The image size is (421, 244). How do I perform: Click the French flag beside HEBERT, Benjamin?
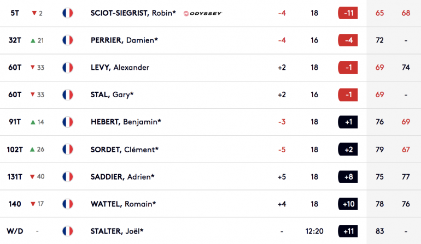68,122
